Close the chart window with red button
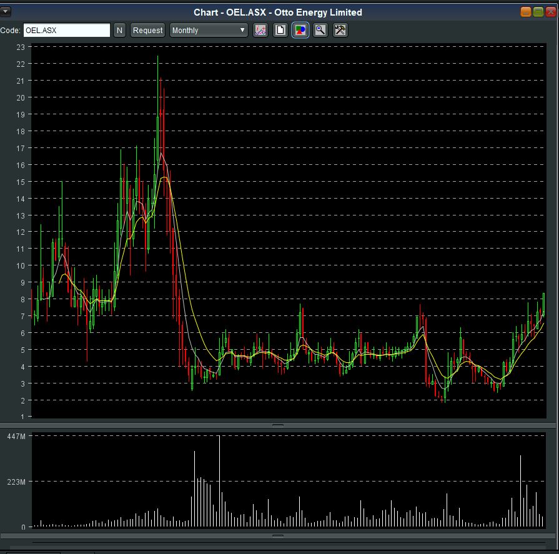Screen dimensions: 559x554 point(551,12)
